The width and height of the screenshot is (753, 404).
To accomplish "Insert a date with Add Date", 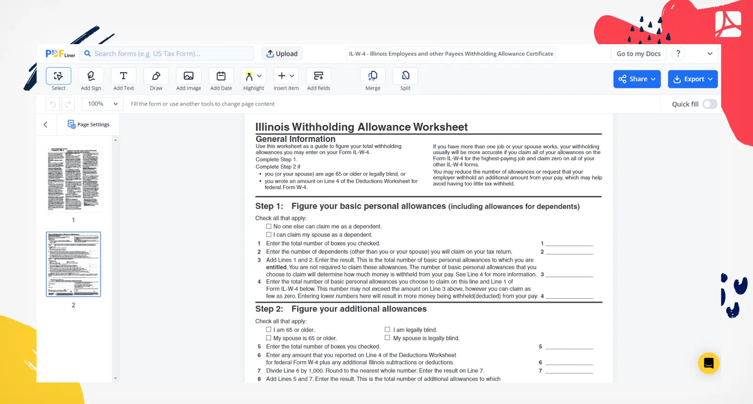I will tap(221, 76).
